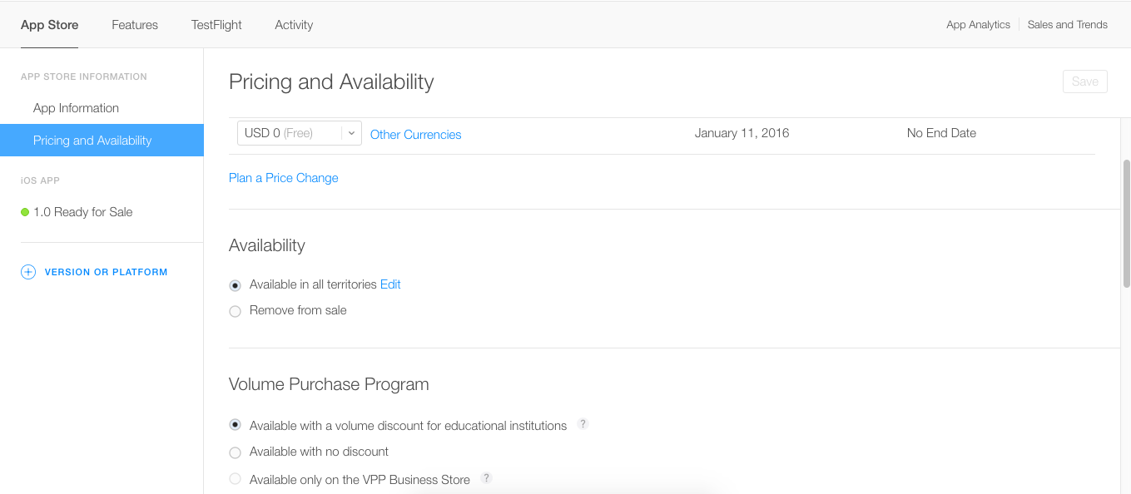Open the USD 0 (Free) price dropdown
The height and width of the screenshot is (494, 1131).
(x=300, y=133)
